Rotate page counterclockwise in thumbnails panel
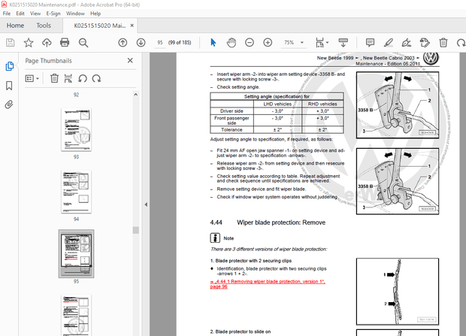Image resolution: width=466 pixels, height=336 pixels. (x=83, y=78)
